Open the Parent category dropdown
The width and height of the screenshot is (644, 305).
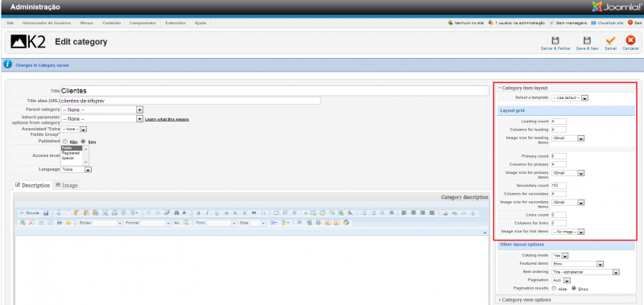pos(102,110)
